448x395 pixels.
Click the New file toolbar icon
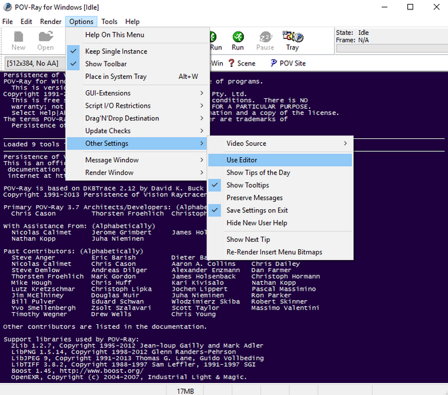(x=18, y=37)
